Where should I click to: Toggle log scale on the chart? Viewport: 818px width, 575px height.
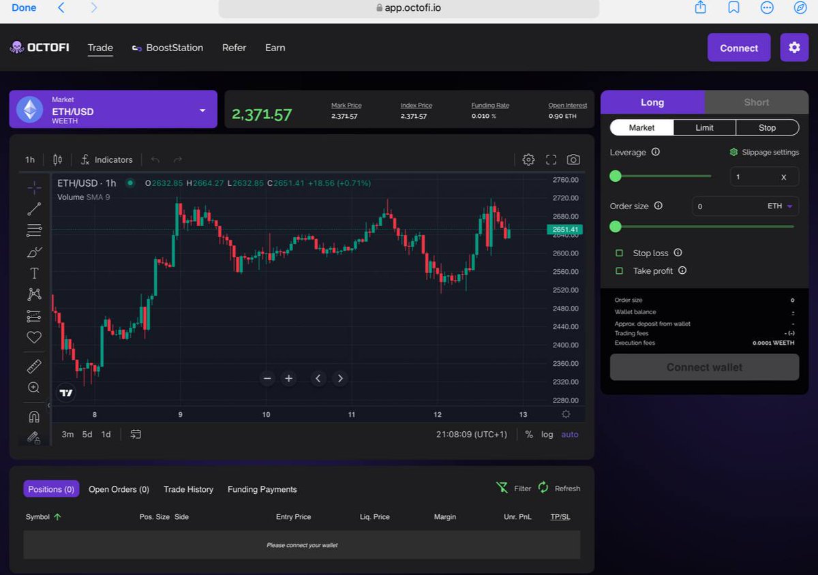[547, 434]
